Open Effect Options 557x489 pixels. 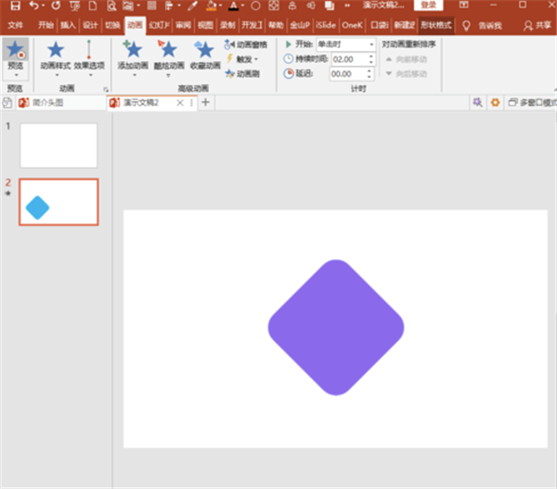coord(90,55)
